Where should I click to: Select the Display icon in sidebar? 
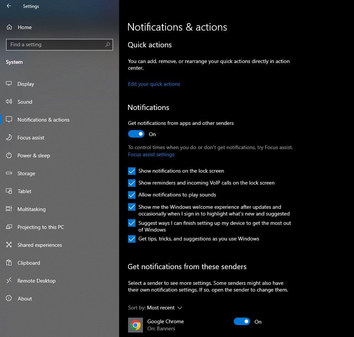(9, 84)
